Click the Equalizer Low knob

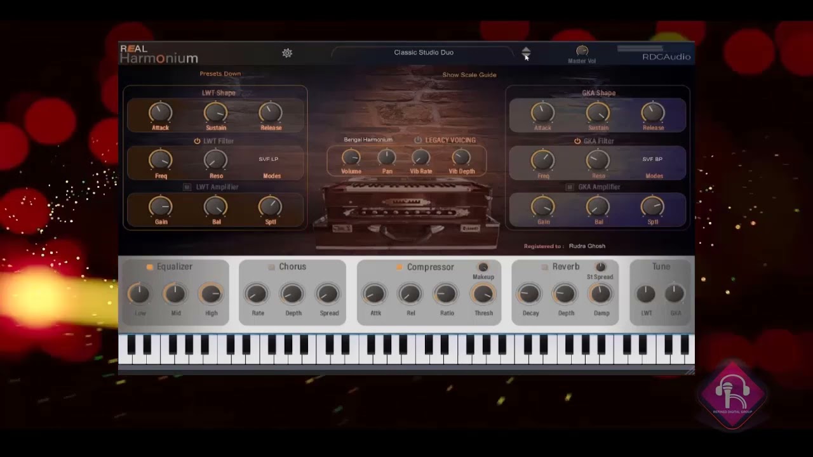click(139, 294)
